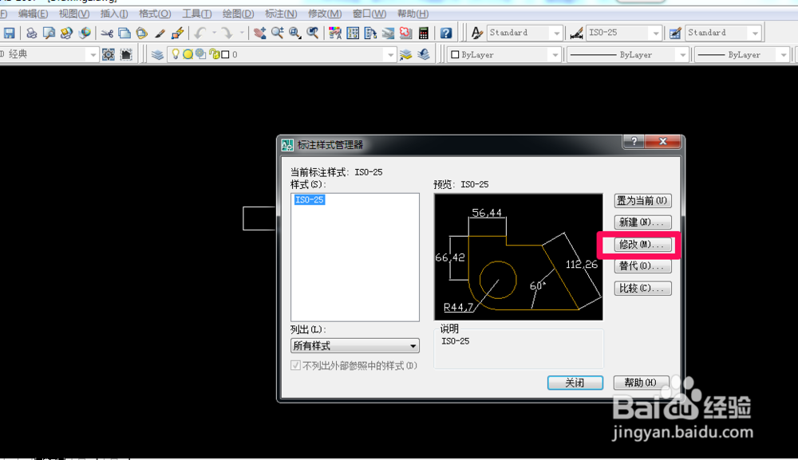This screenshot has height=460, width=798.
Task: Click the 修改(M)... dialog button
Action: click(642, 245)
